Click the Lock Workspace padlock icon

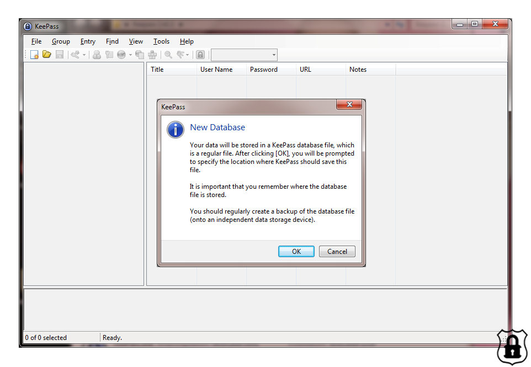[x=200, y=55]
